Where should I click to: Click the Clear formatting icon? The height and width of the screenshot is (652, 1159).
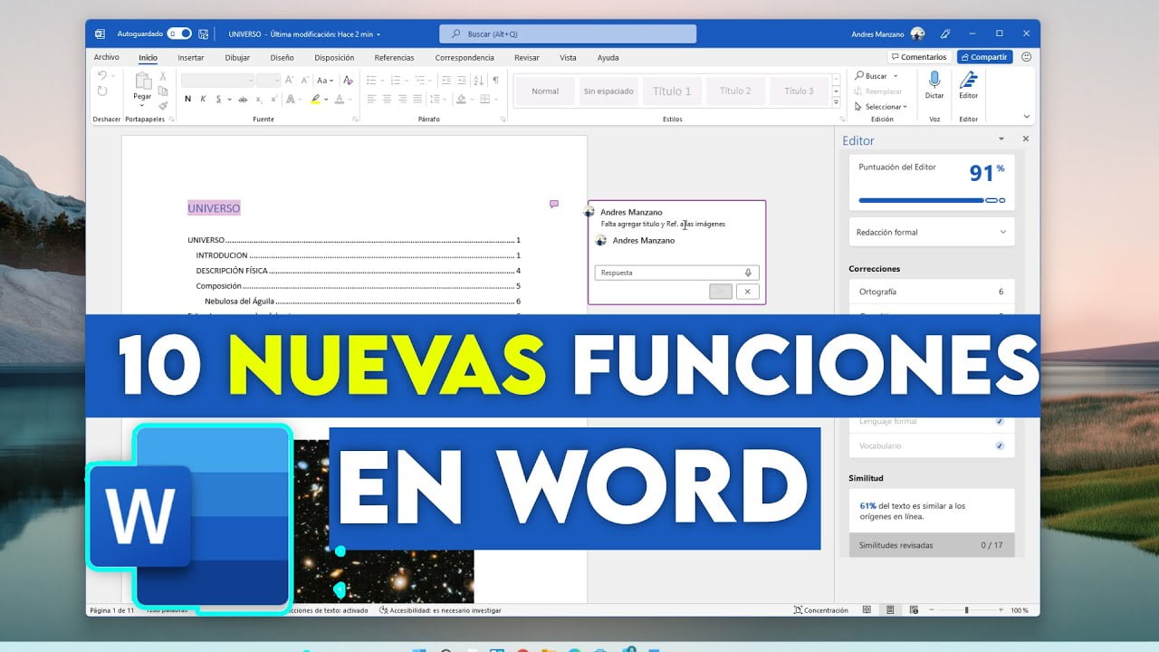click(348, 81)
